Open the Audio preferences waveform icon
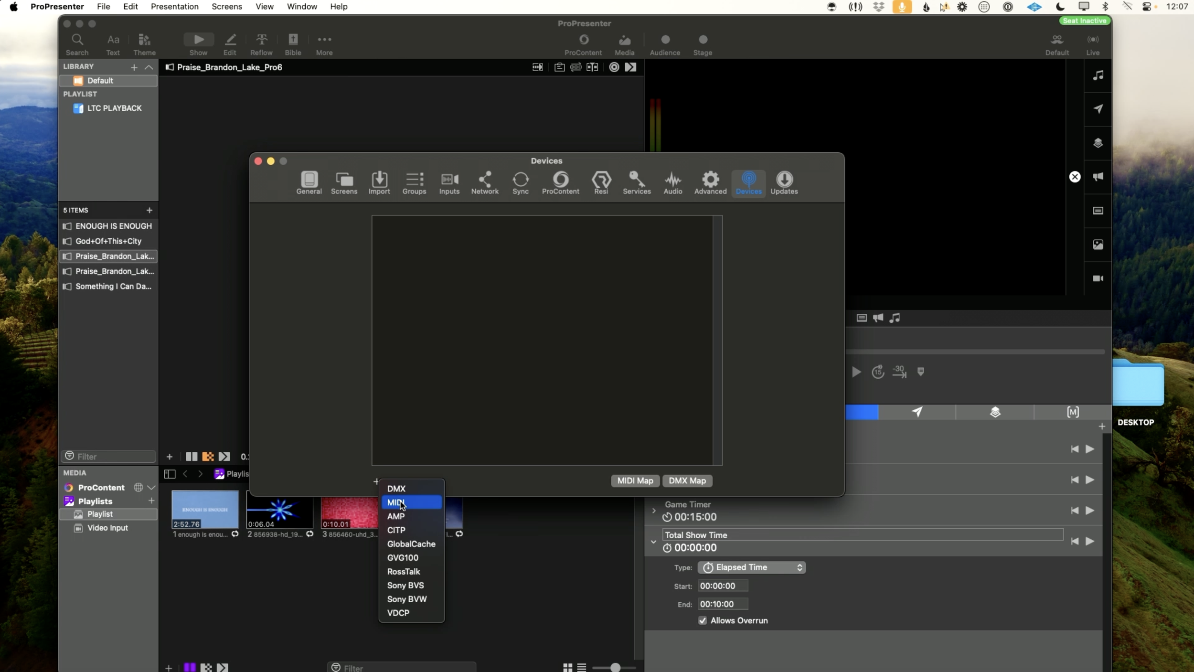 672,180
